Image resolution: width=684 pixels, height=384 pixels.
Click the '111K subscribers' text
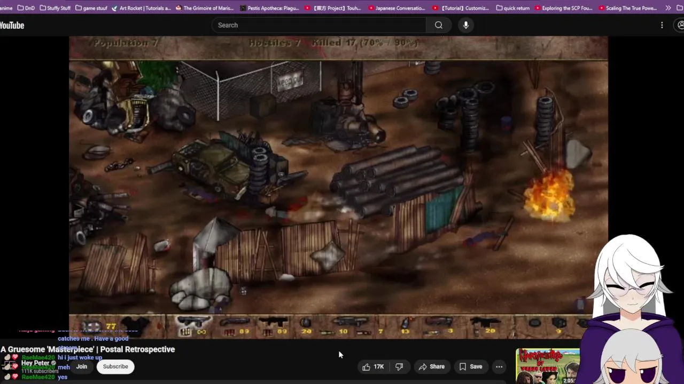pyautogui.click(x=40, y=371)
